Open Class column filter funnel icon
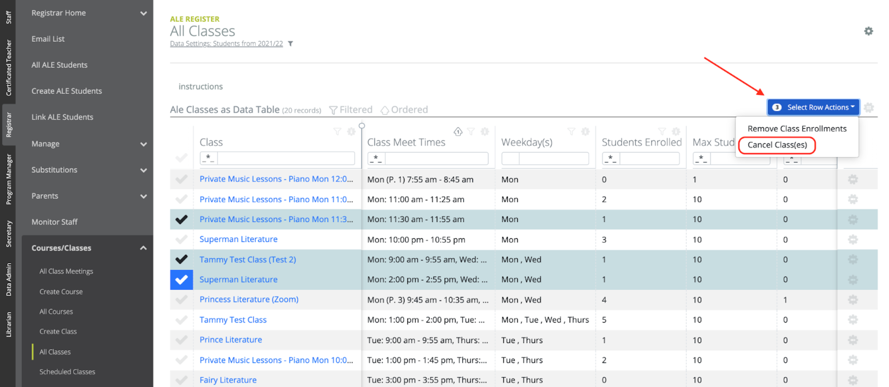Viewport: 889px width, 387px height. 337,131
